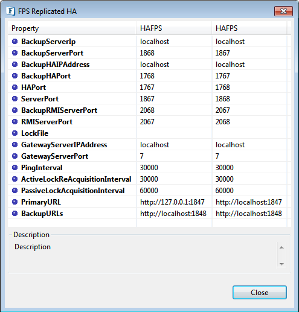Click the bullet icon beside BackupURLs
This screenshot has width=299, height=312.
pos(14,214)
